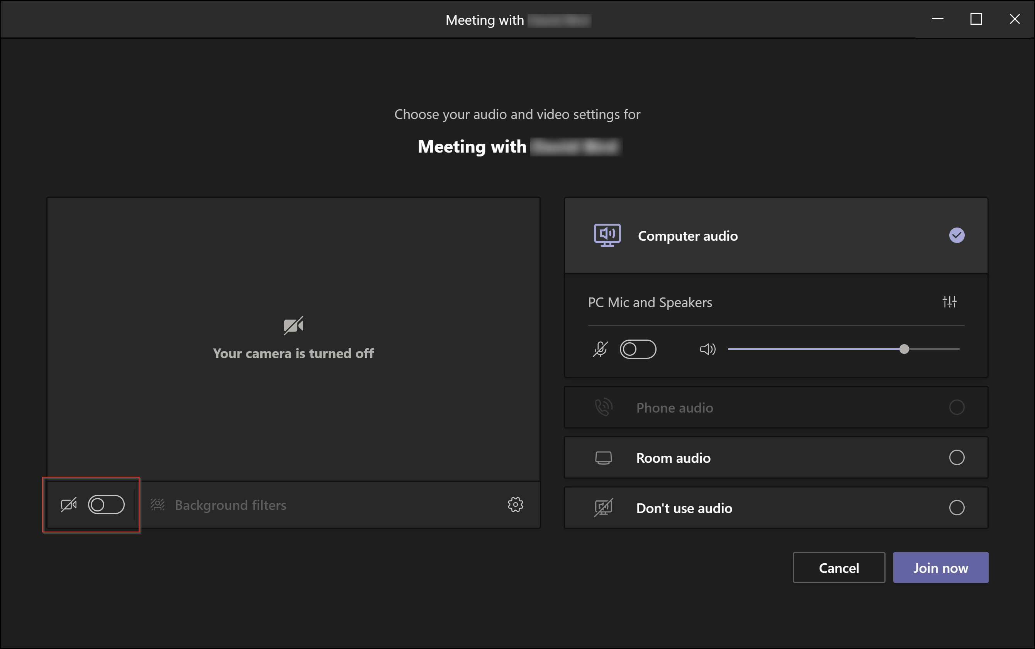Screen dimensions: 1035x649
Task: Click the camera off icon
Action: [69, 505]
